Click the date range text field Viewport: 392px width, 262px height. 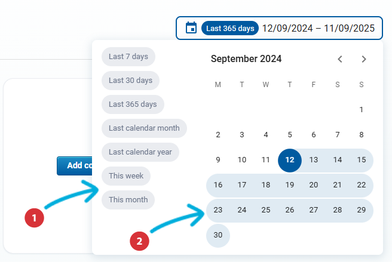pyautogui.click(x=318, y=28)
